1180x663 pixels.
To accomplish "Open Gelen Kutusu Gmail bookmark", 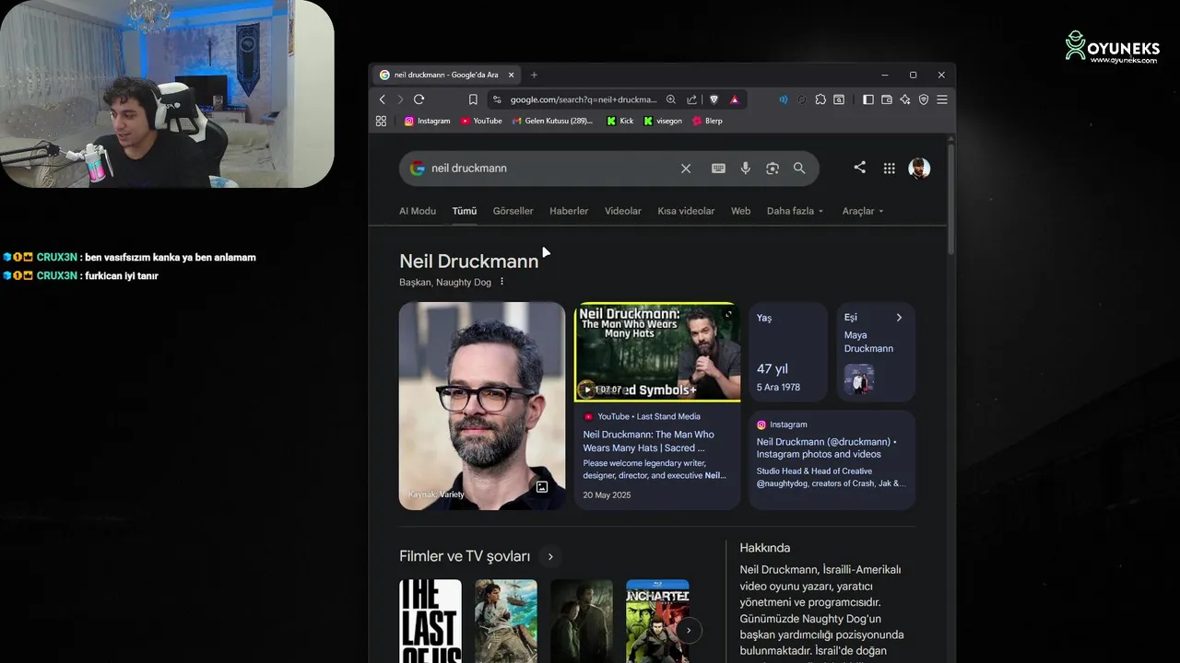I will 553,121.
